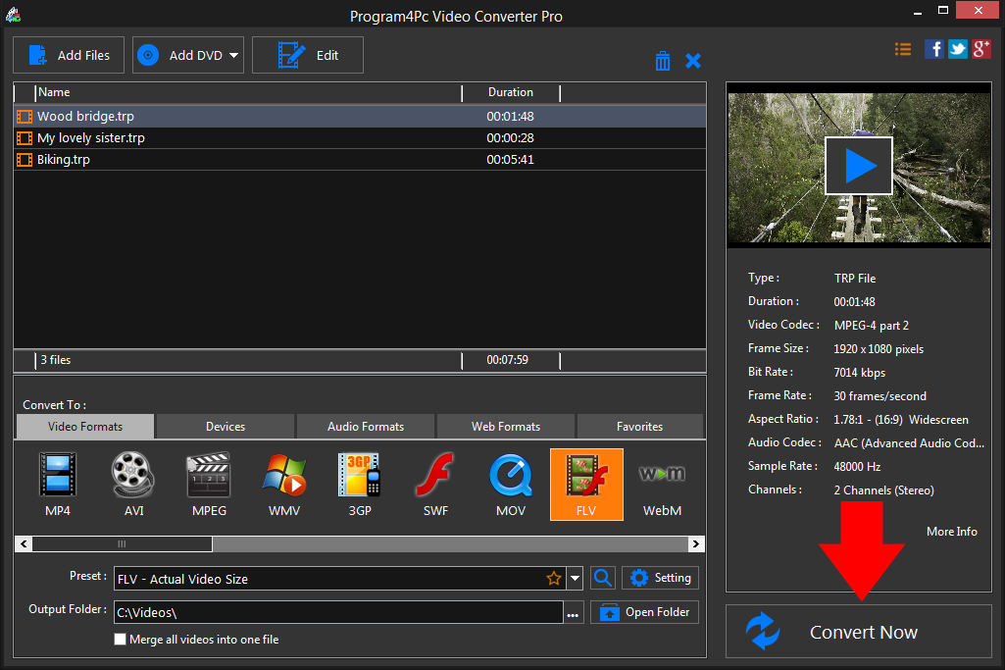
Task: Delete selected files using trash icon
Action: [x=663, y=60]
